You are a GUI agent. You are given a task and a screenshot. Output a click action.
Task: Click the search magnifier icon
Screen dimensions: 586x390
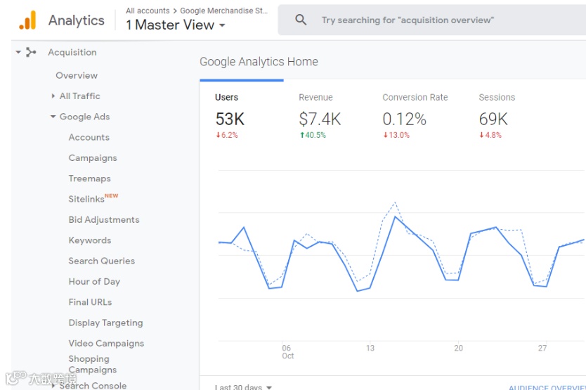click(x=301, y=20)
